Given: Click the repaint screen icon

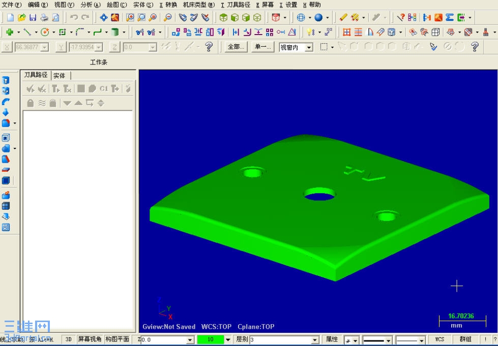Looking at the screenshot, I should 115,17.
